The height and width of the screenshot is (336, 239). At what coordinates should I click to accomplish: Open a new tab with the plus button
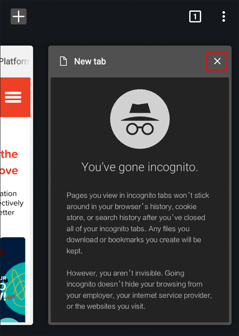[19, 17]
